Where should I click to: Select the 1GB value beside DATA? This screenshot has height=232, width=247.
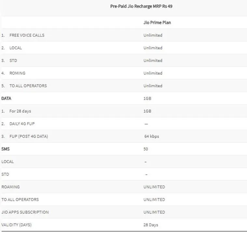pos(147,98)
